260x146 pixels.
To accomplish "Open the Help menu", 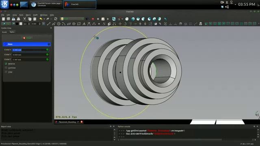I will pos(52,15).
